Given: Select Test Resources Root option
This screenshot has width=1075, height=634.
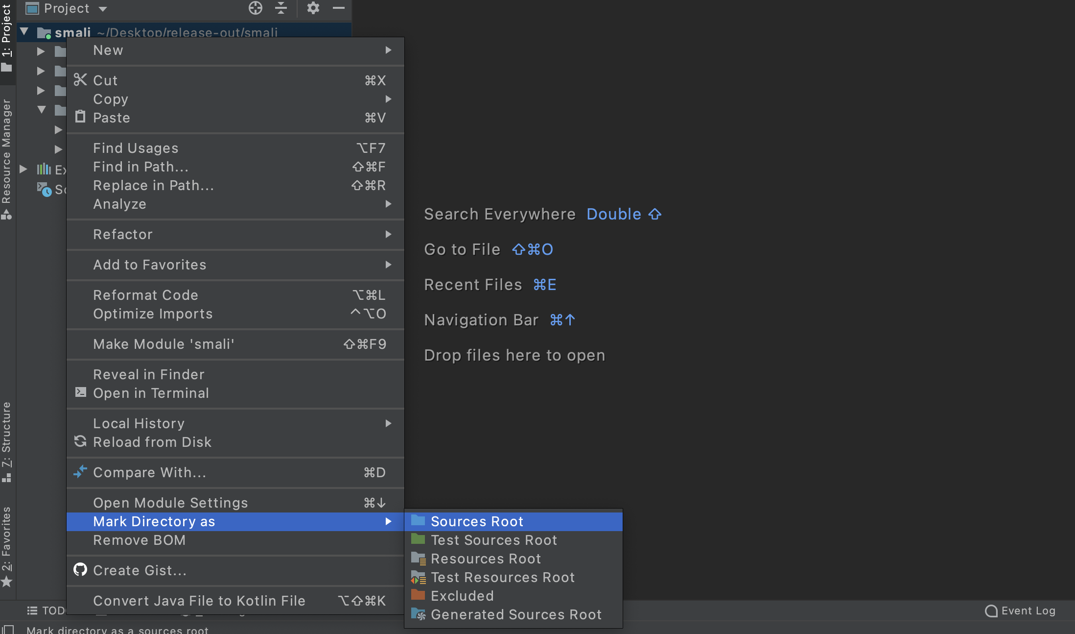Looking at the screenshot, I should (503, 577).
